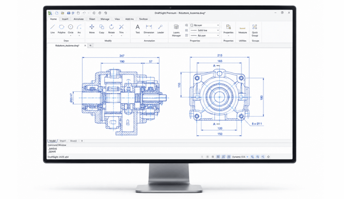Open the Toolbox ribbon tab
Viewport: 344px width, 199px height.
pos(143,19)
